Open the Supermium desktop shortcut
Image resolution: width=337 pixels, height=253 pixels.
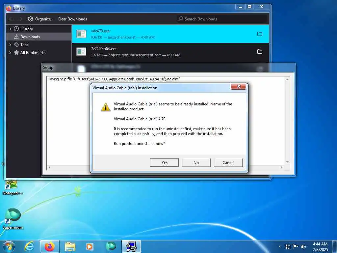pyautogui.click(x=13, y=218)
